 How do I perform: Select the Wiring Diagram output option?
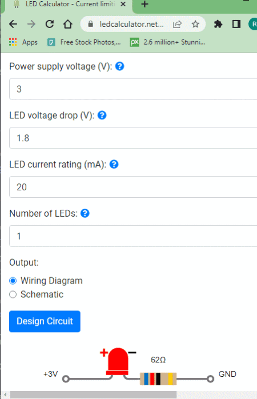[13, 281]
